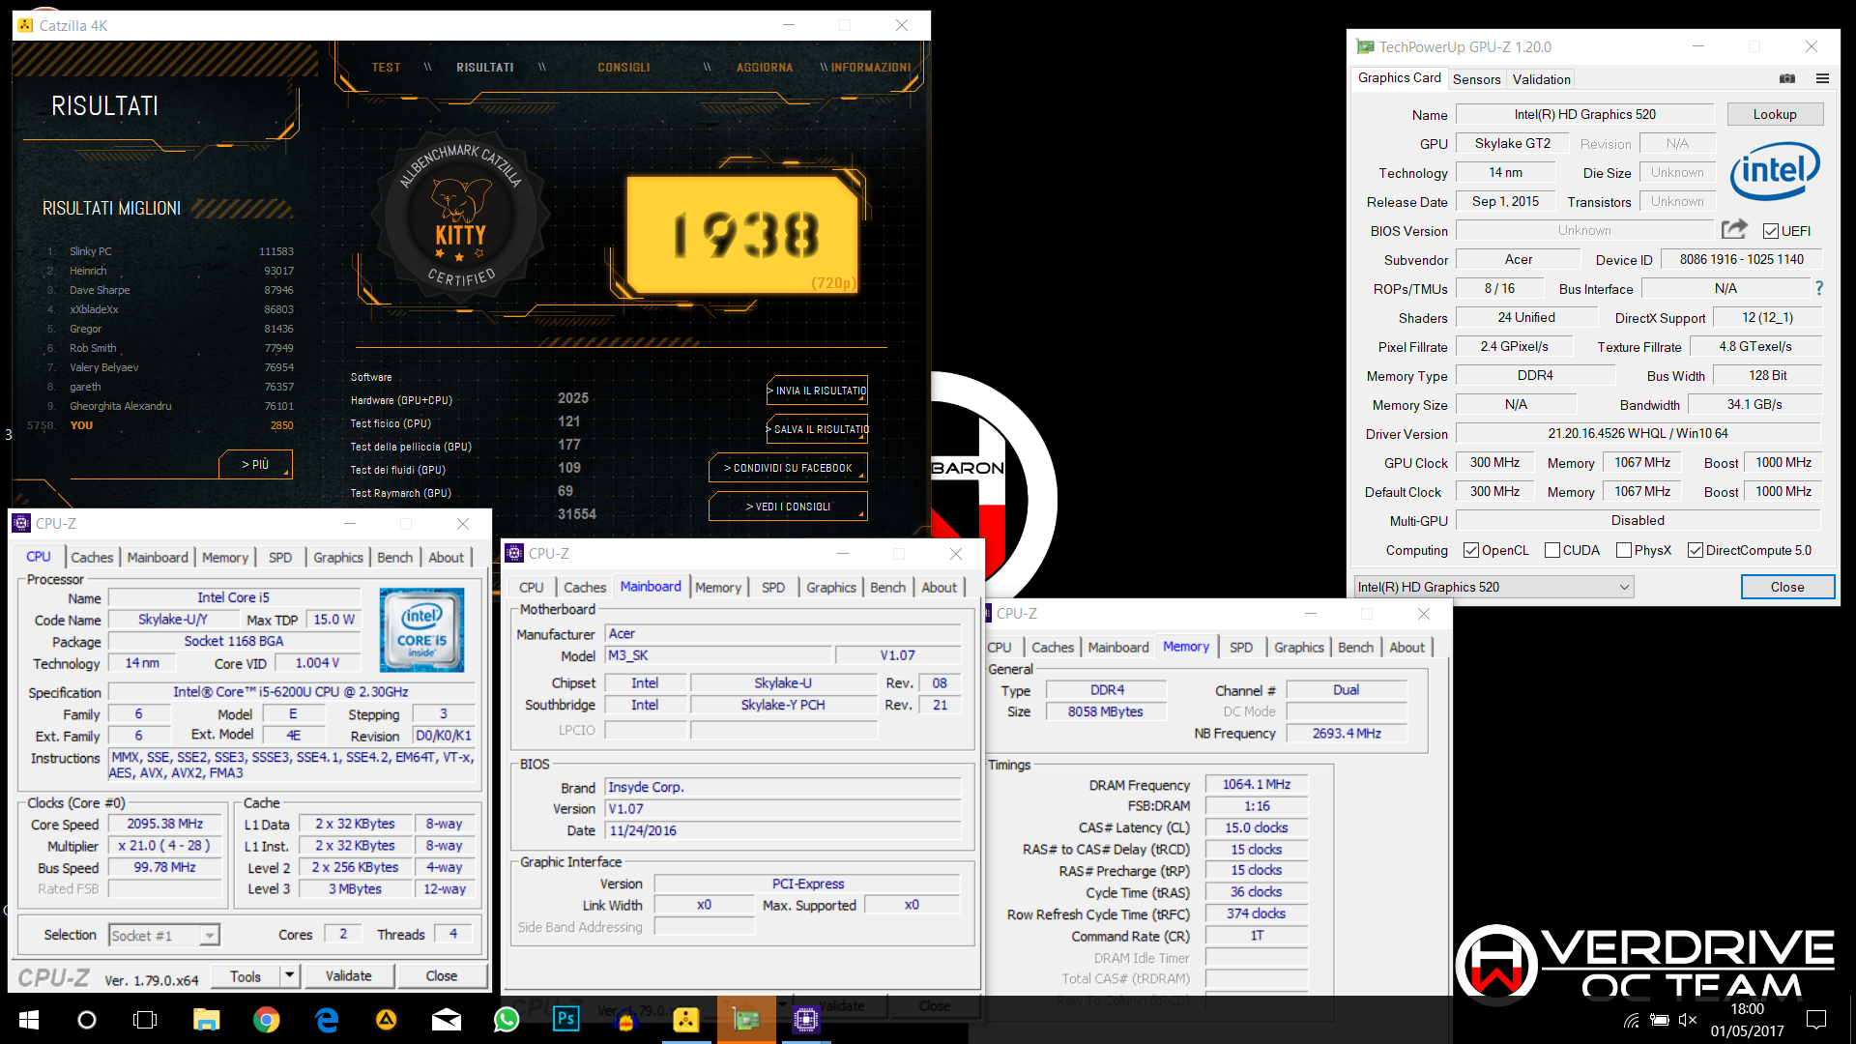Launch Google Chrome from the taskbar

[x=266, y=1020]
